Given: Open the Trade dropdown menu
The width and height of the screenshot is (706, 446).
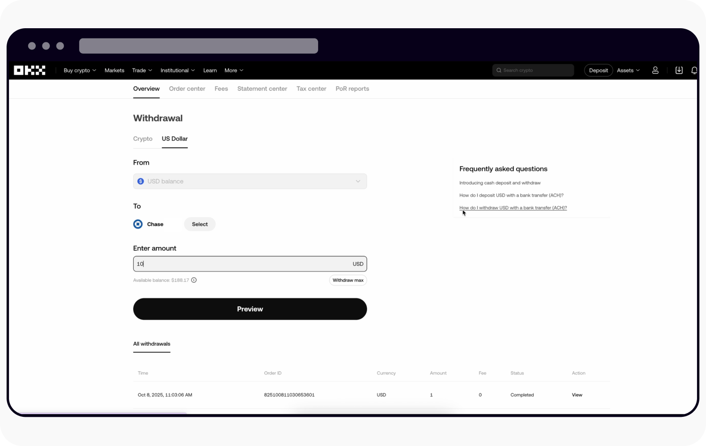Looking at the screenshot, I should [x=142, y=71].
